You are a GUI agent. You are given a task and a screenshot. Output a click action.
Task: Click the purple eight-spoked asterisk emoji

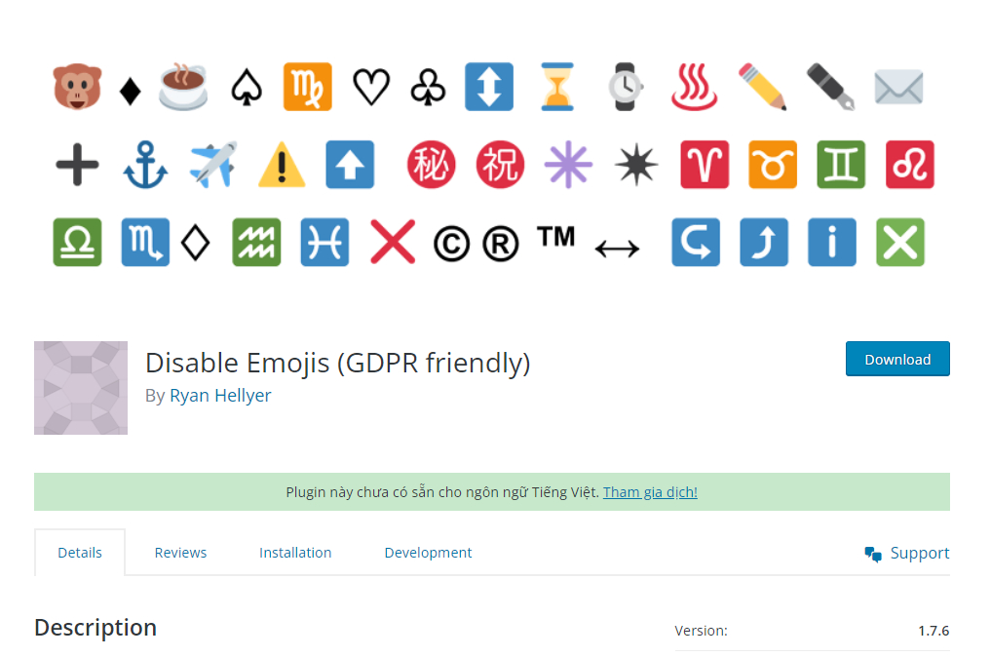[x=568, y=165]
